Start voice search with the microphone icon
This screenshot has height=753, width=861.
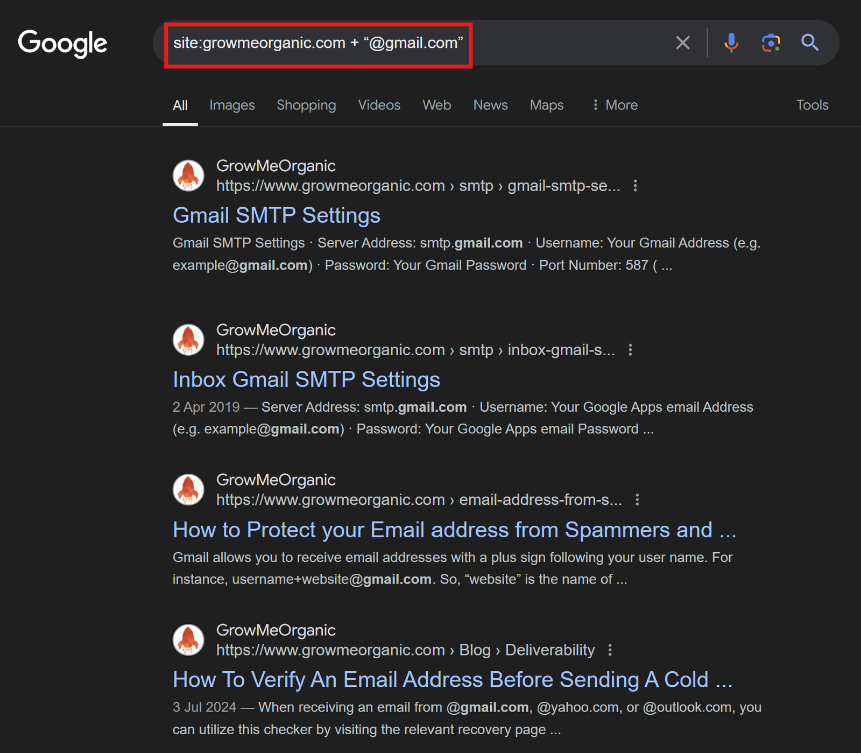731,43
